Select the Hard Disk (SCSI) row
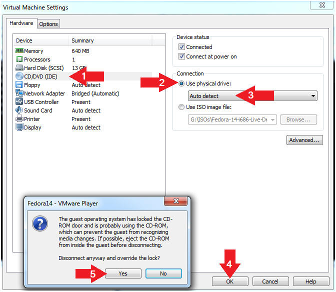Viewport: 336px width, 292px height. (x=83, y=68)
